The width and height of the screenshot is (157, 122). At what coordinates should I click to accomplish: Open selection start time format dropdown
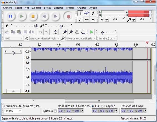click(x=82, y=111)
